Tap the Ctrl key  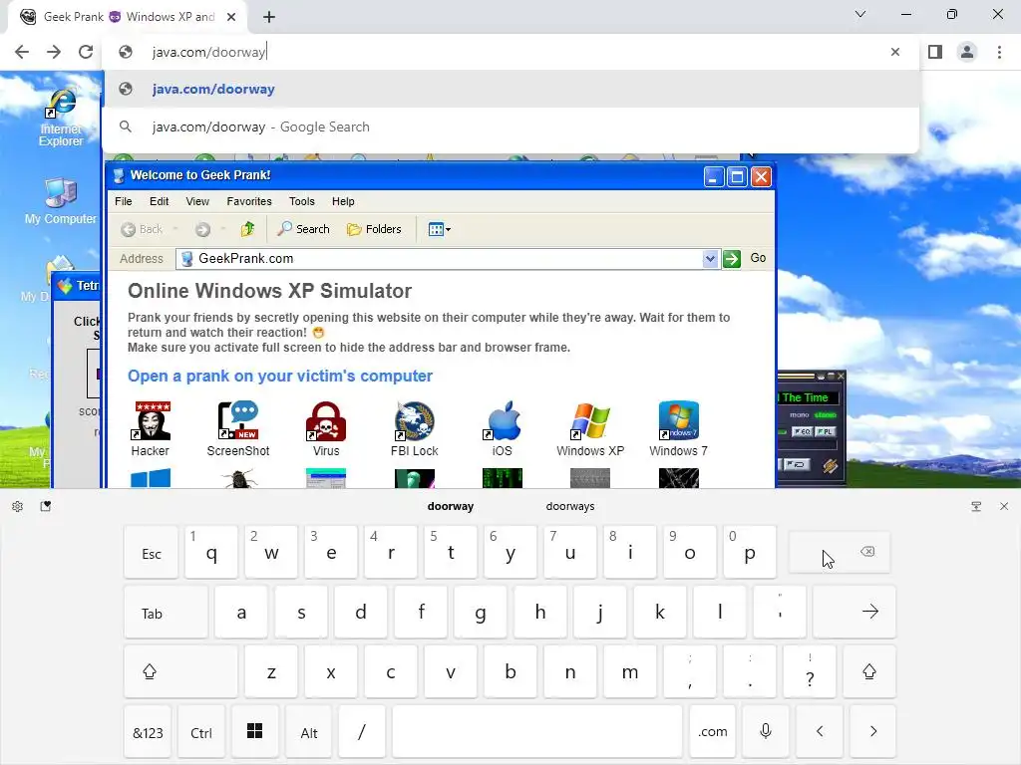click(x=201, y=732)
